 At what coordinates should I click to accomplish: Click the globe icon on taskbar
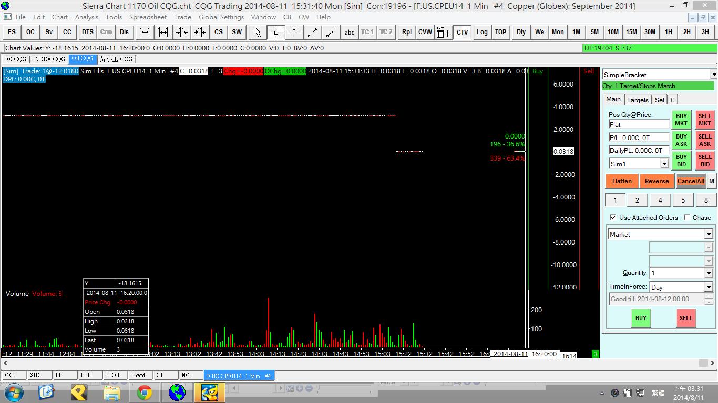pyautogui.click(x=177, y=393)
